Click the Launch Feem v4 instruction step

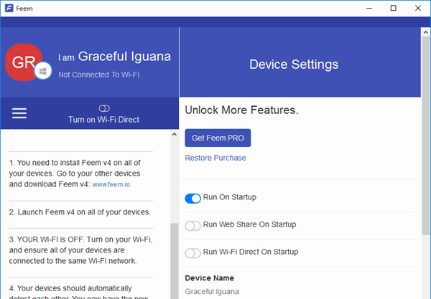click(80, 212)
